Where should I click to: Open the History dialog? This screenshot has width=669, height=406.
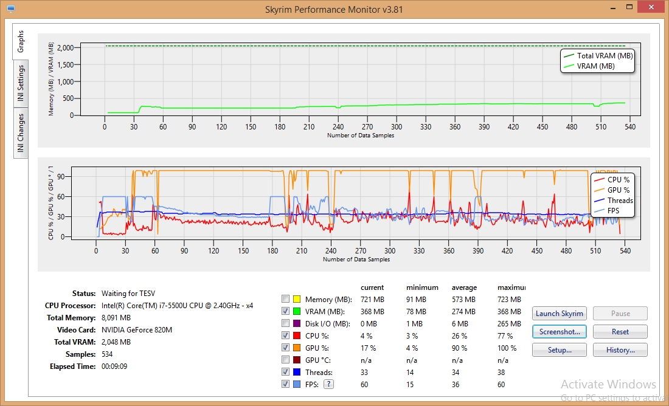(x=620, y=349)
